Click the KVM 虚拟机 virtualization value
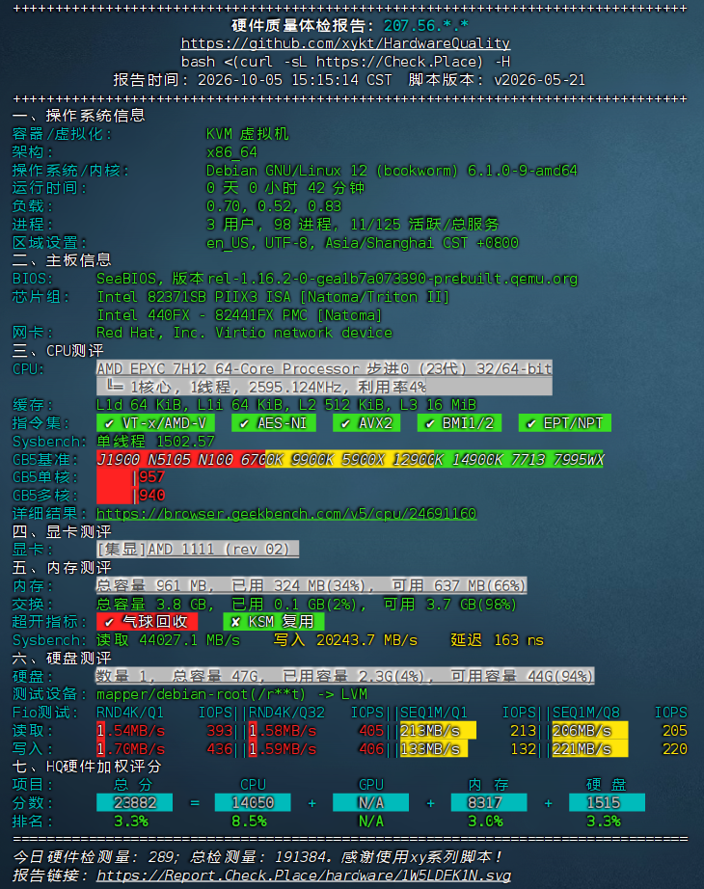 [247, 134]
